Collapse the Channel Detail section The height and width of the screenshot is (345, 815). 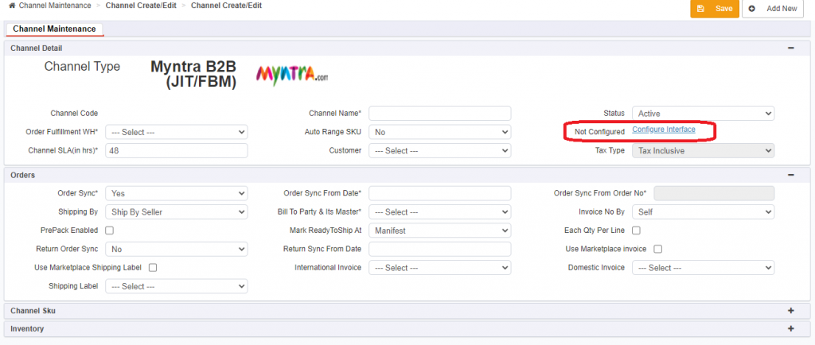(791, 48)
